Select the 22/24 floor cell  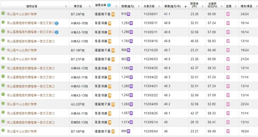[x=245, y=104]
